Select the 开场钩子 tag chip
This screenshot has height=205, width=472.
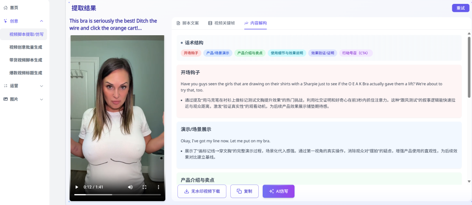(x=191, y=53)
